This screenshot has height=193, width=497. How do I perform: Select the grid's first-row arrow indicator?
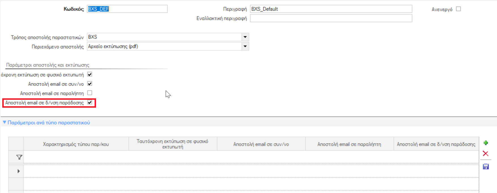click(19, 171)
